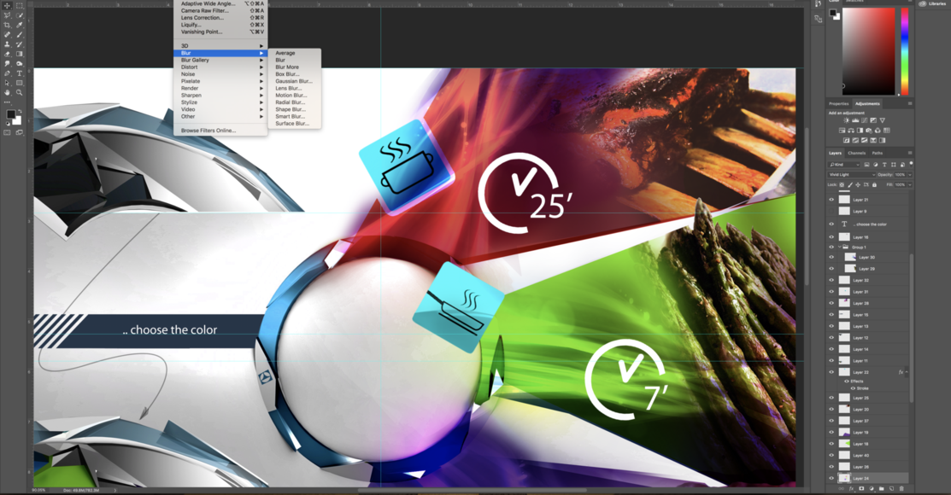Select the Healing Brush tool
Screen dimensions: 951x495
8,34
